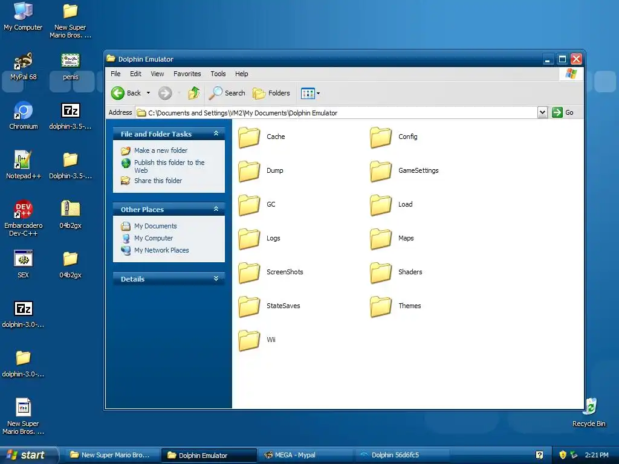Click the help question-mark tray icon
The height and width of the screenshot is (464, 619).
click(539, 456)
